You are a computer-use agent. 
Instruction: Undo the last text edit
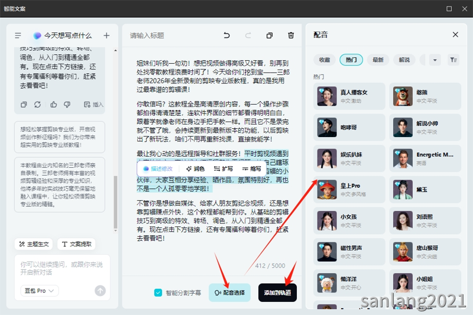[x=227, y=35]
